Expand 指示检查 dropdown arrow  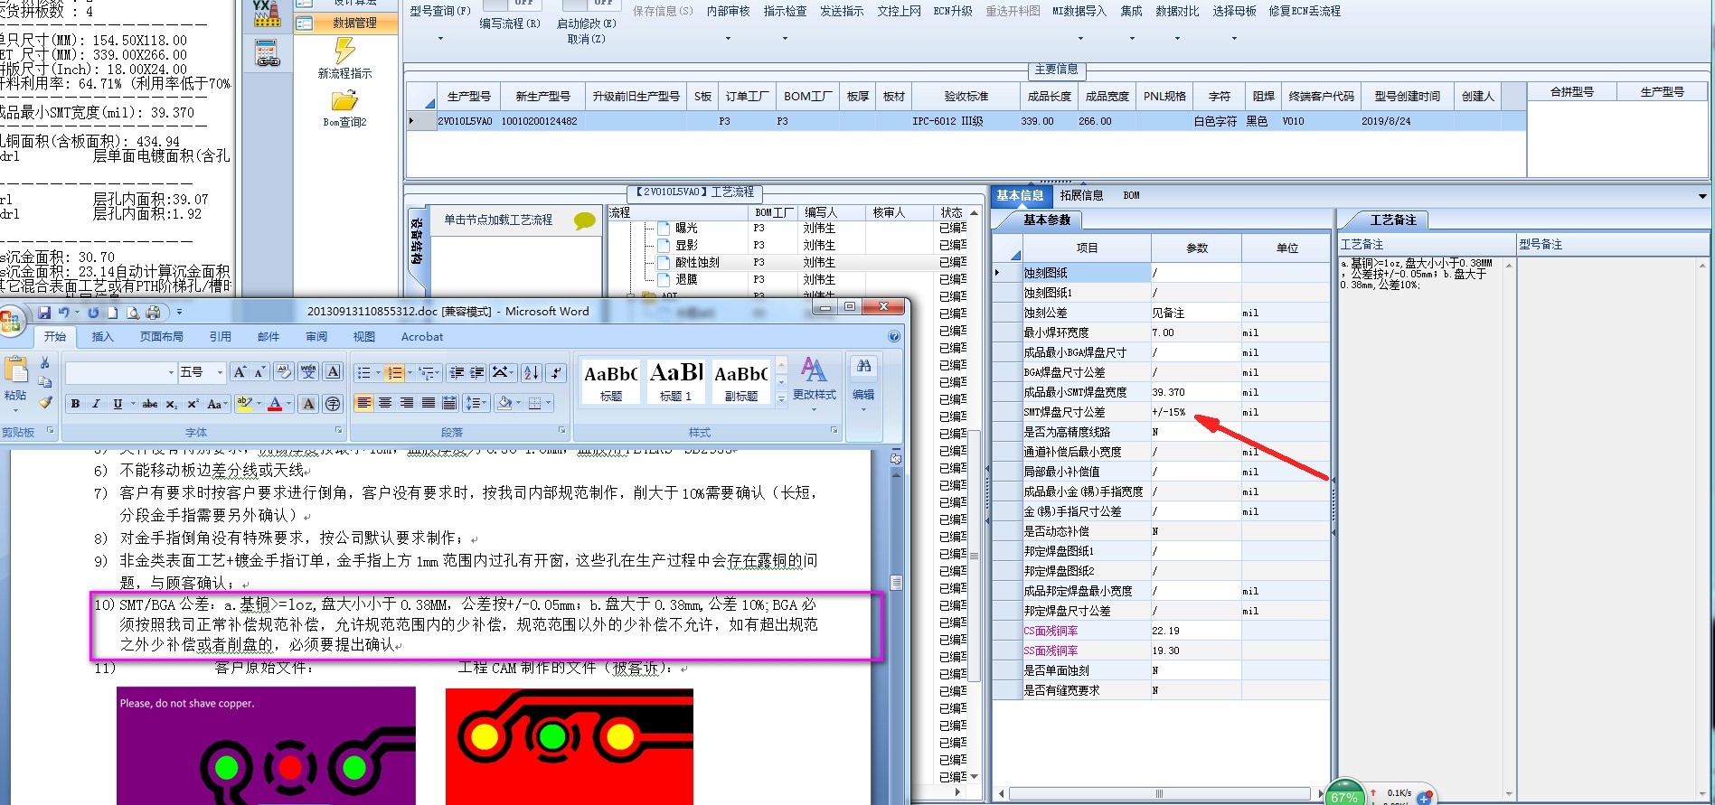coord(785,39)
